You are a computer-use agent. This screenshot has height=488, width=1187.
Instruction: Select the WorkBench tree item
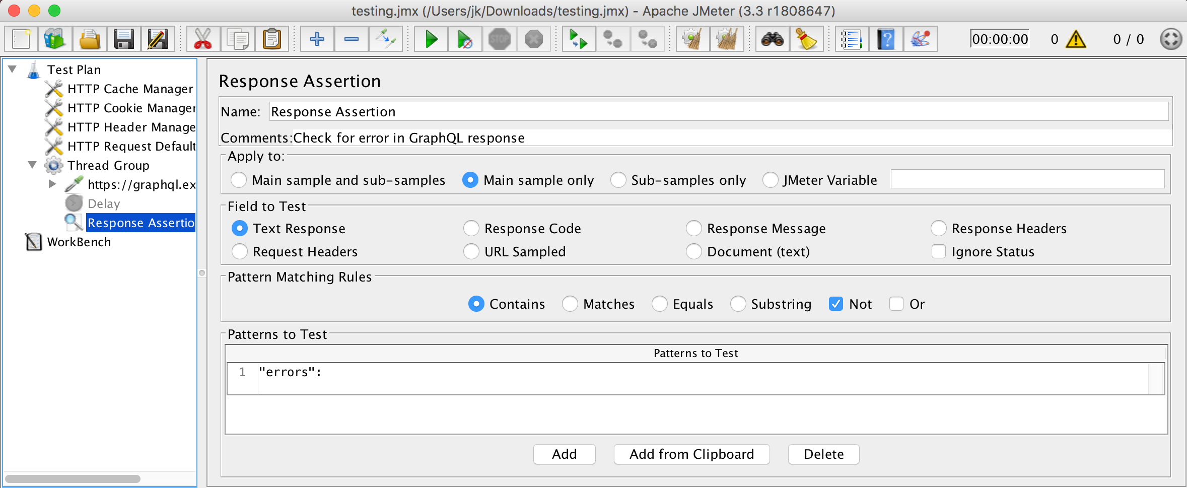click(x=79, y=242)
